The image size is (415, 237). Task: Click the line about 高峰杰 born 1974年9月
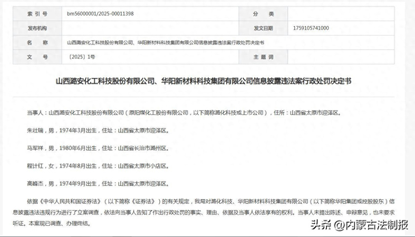[98, 184]
